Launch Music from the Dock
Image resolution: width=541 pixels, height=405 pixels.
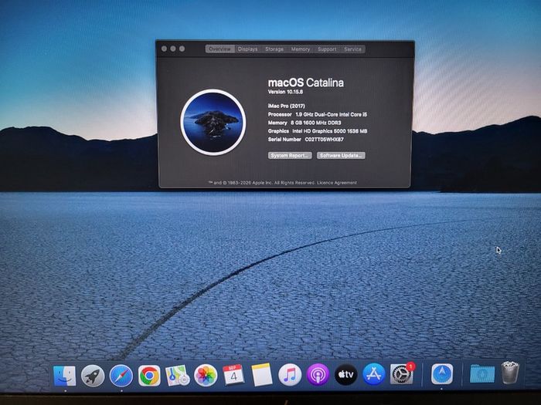click(290, 375)
